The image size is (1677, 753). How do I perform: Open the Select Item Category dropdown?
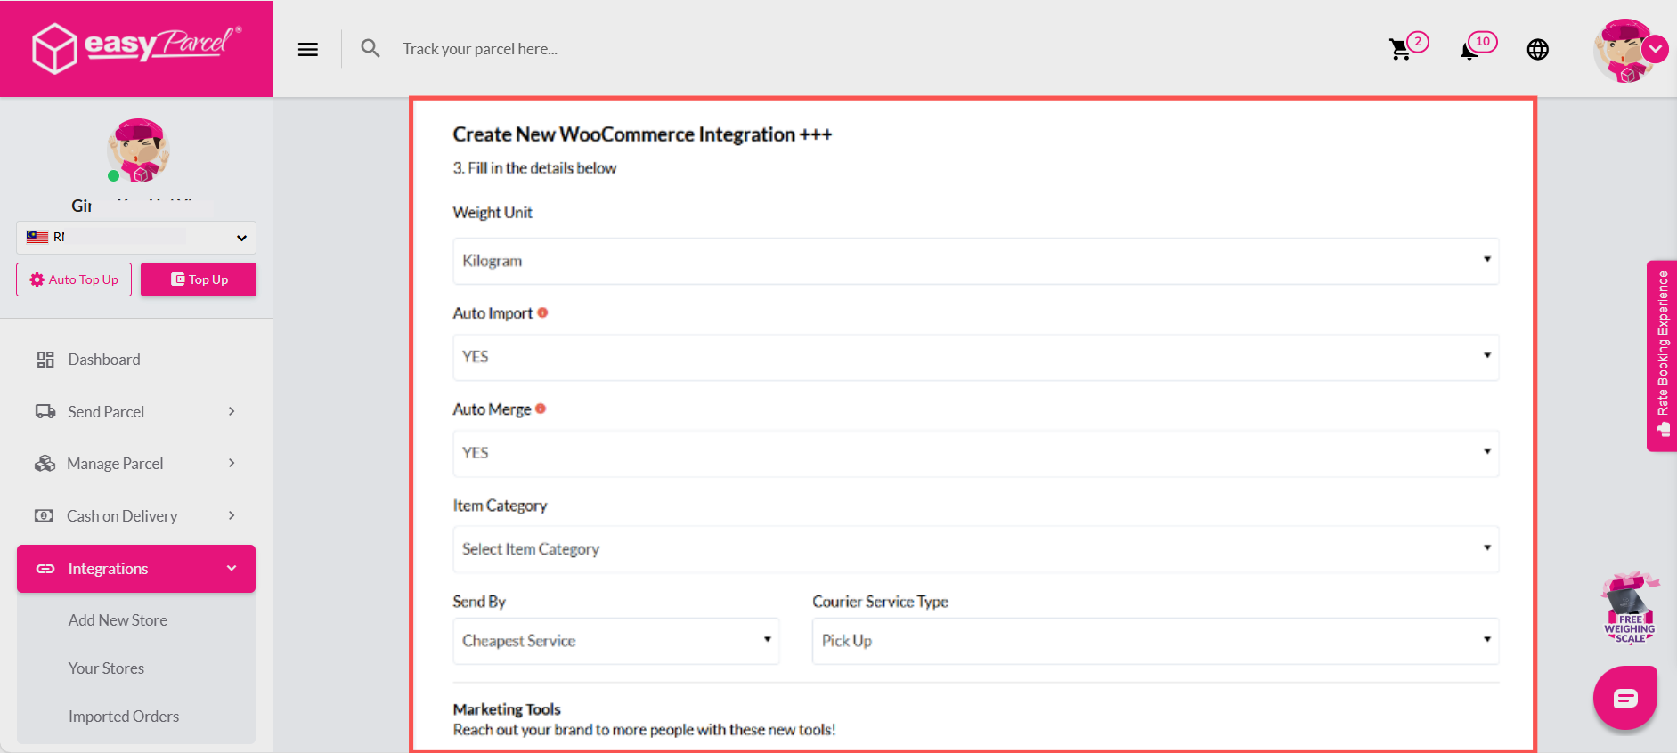976,549
